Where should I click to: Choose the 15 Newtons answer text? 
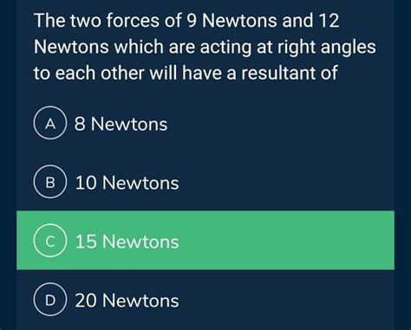[127, 242]
